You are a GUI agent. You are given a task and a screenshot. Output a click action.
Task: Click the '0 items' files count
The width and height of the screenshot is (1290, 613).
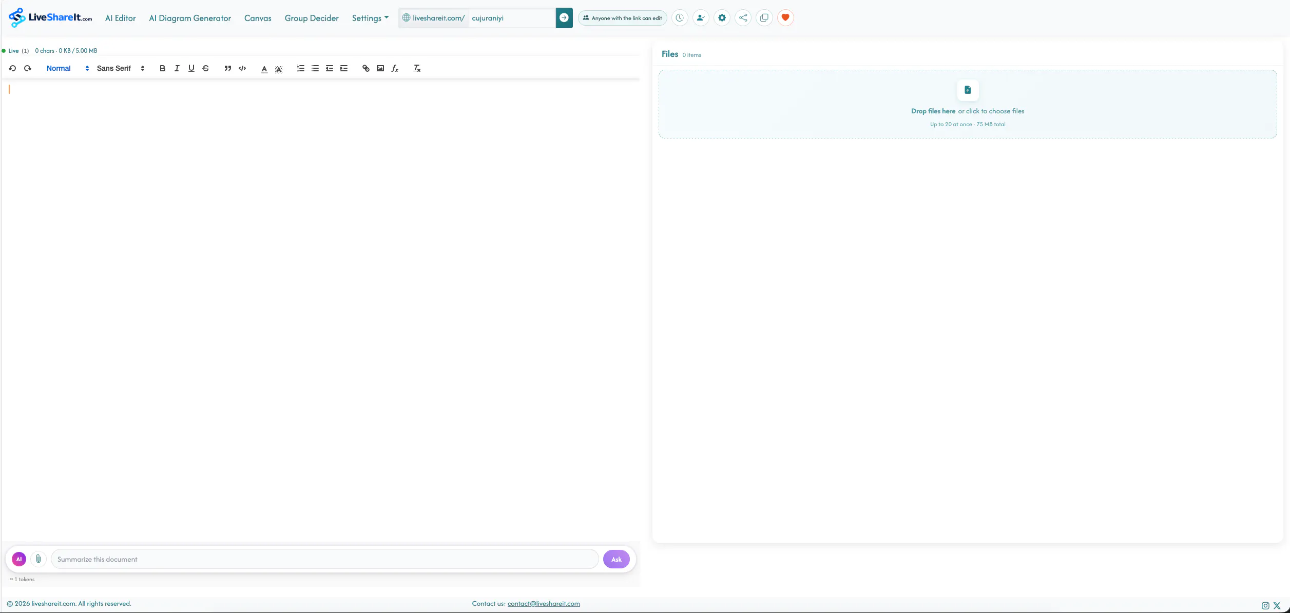pos(691,55)
